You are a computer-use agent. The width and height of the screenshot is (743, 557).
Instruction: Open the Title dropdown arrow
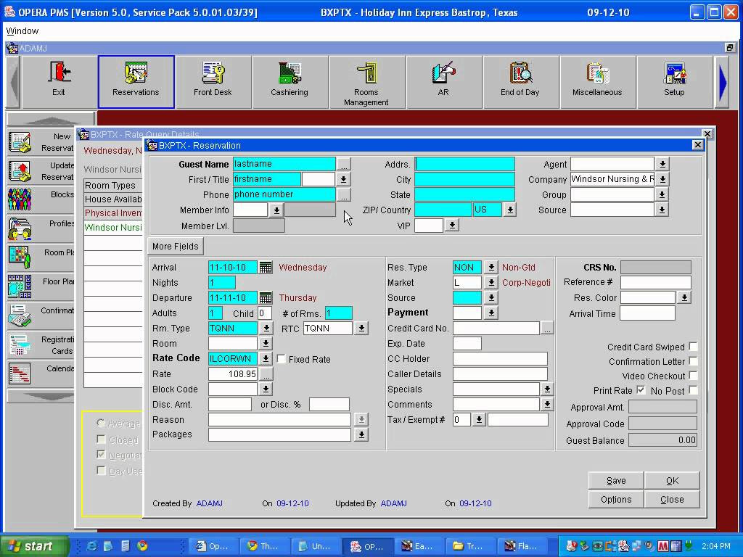click(x=343, y=180)
